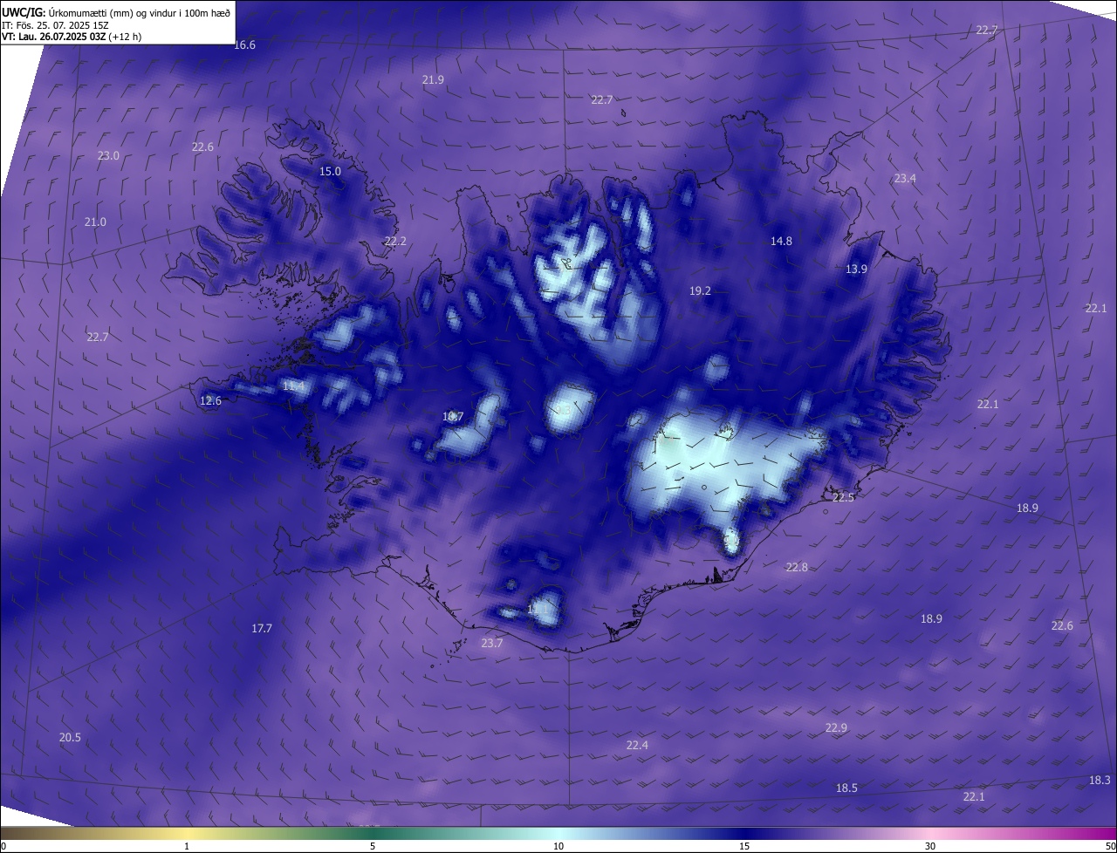Click the color scale tick labelled 30
Viewport: 1117px width, 853px height.
[930, 846]
